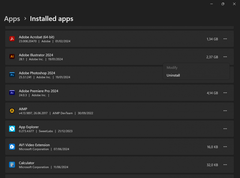Open more options for Adobe Premiere Pro
This screenshot has width=240, height=178.
click(225, 93)
